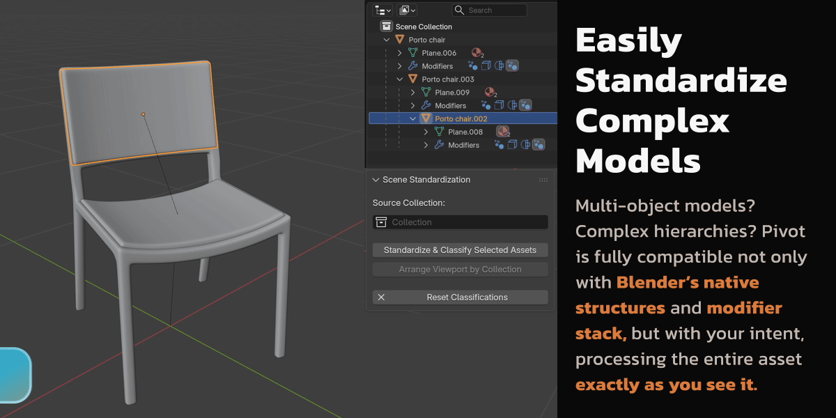Click the highlighted modifier icon under Porto chair.002

539,145
